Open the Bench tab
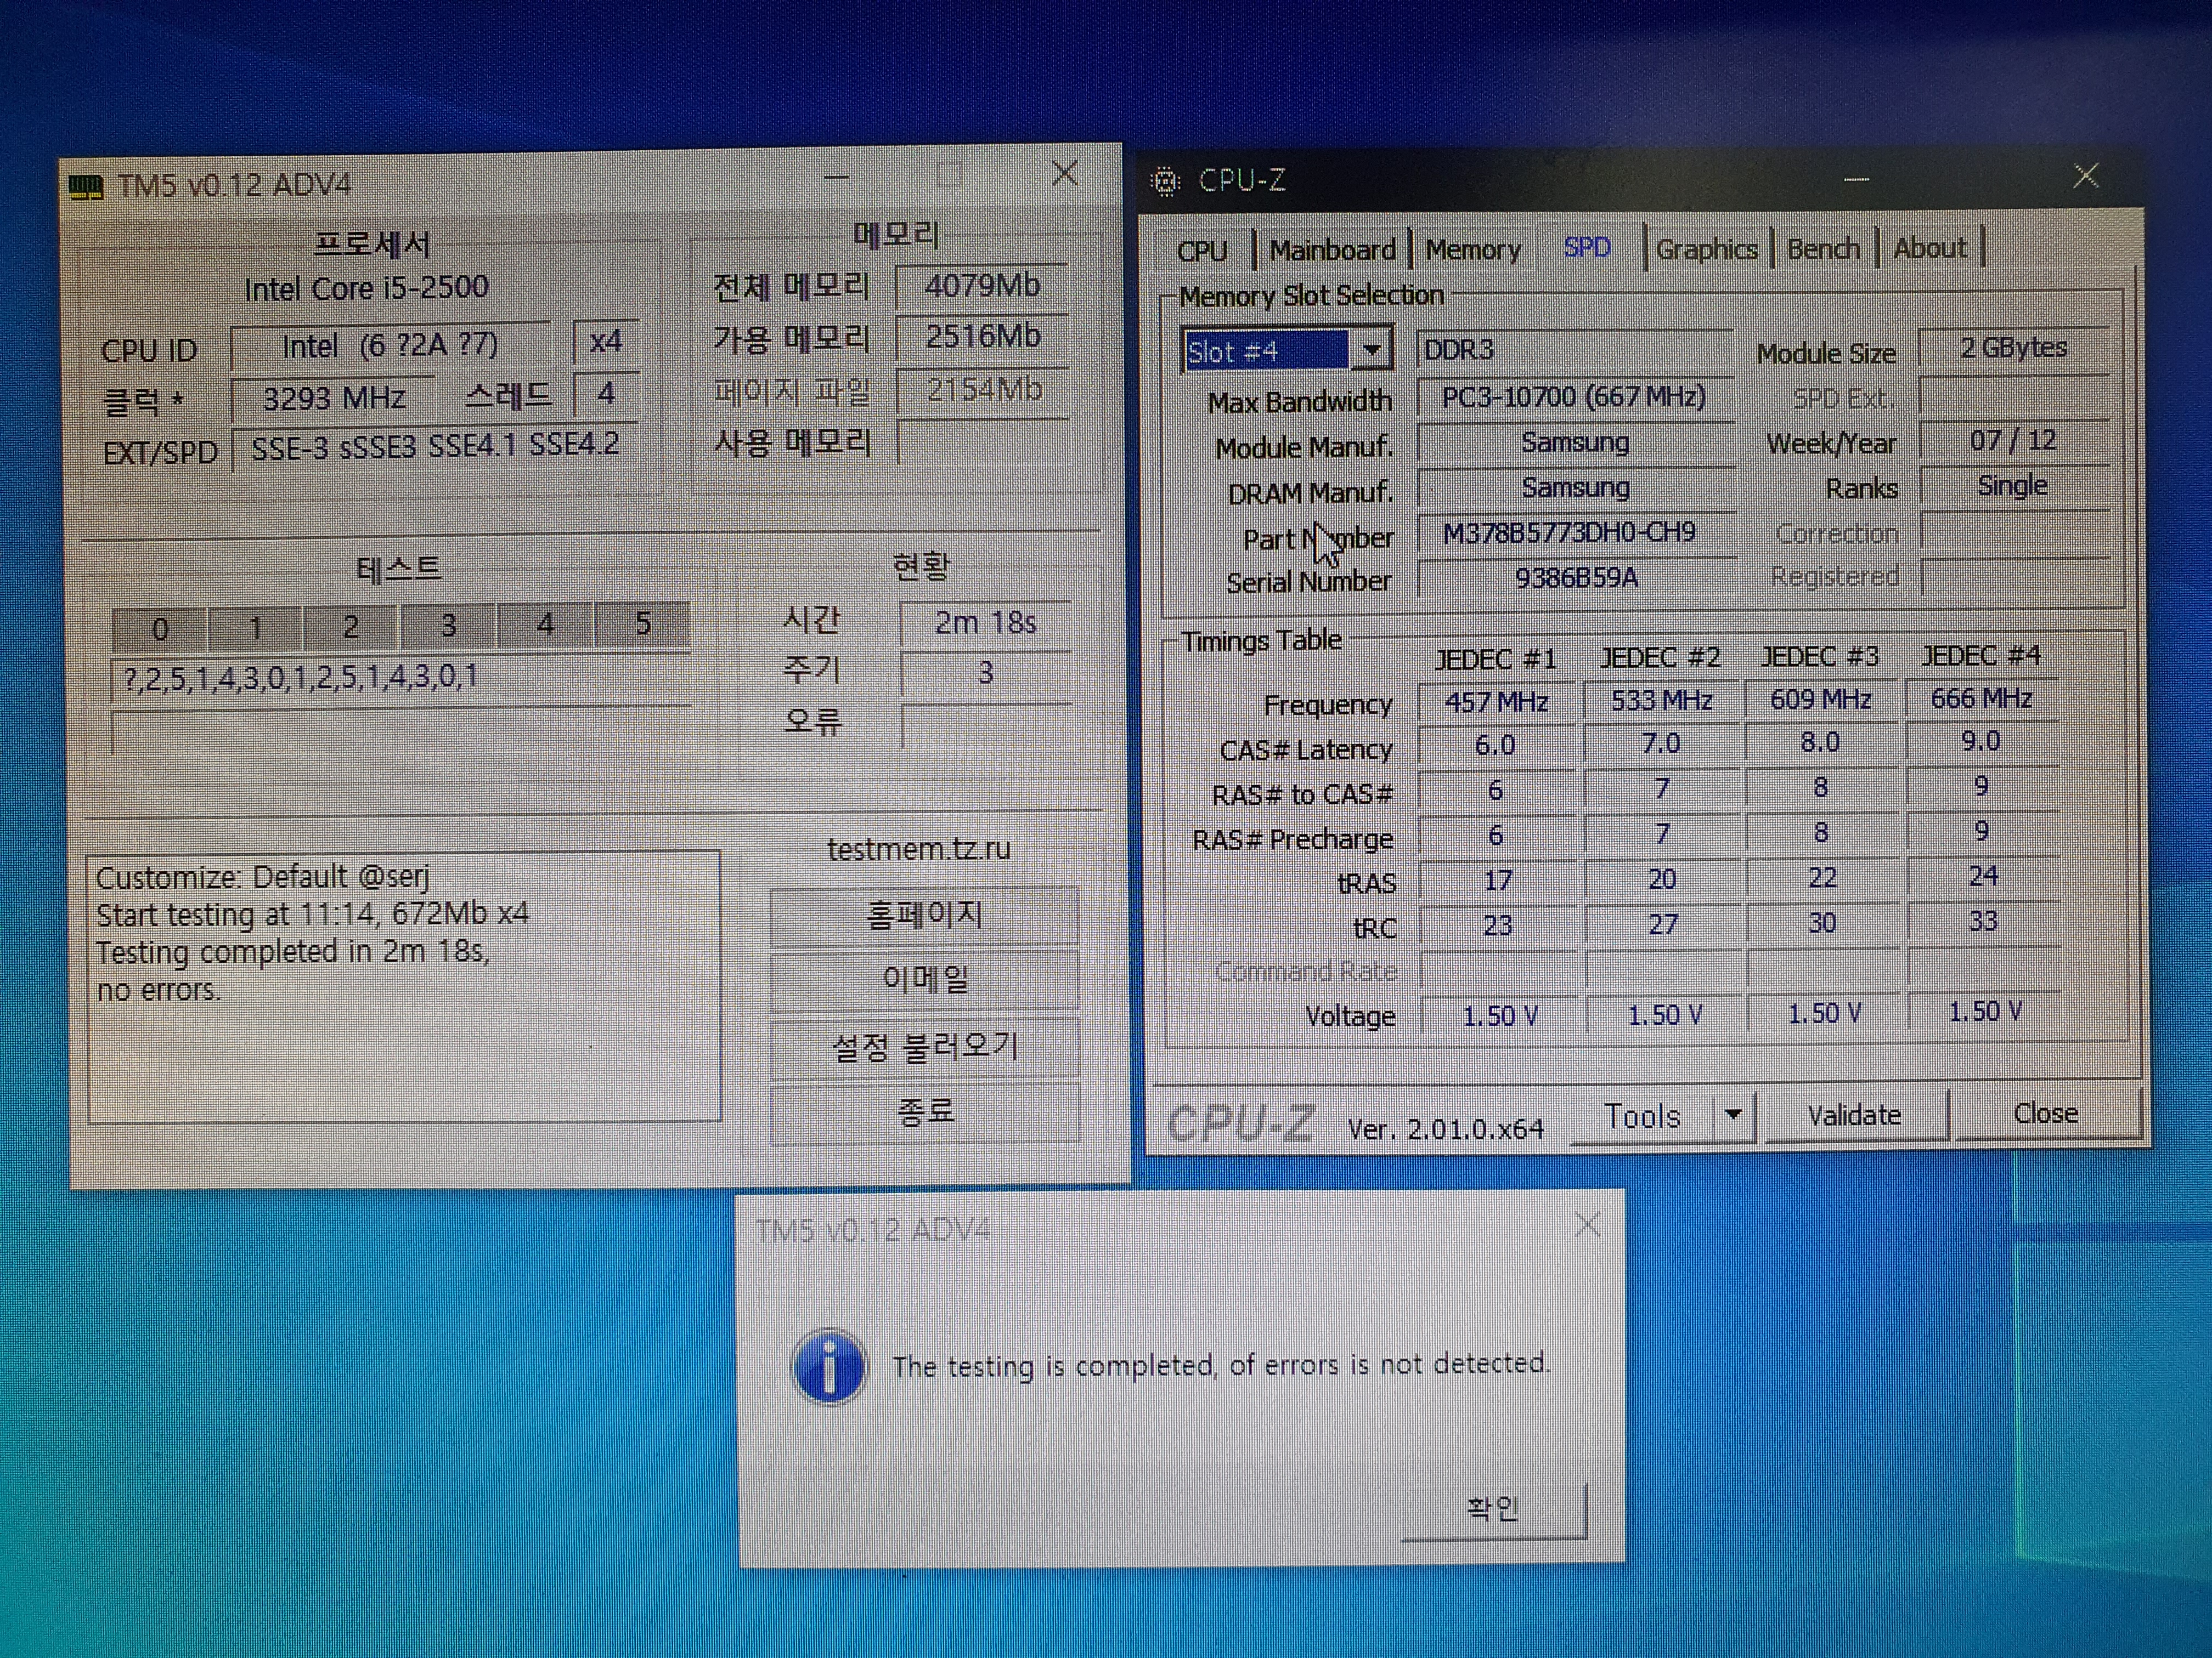The image size is (2212, 1658). (1823, 248)
